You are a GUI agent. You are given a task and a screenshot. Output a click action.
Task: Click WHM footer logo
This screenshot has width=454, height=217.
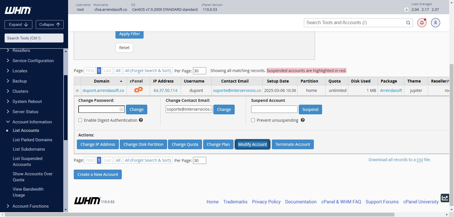click(87, 201)
